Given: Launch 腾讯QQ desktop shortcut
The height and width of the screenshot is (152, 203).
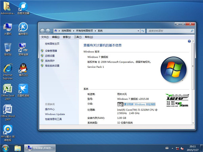Looking at the screenshot, I should click(23, 70).
